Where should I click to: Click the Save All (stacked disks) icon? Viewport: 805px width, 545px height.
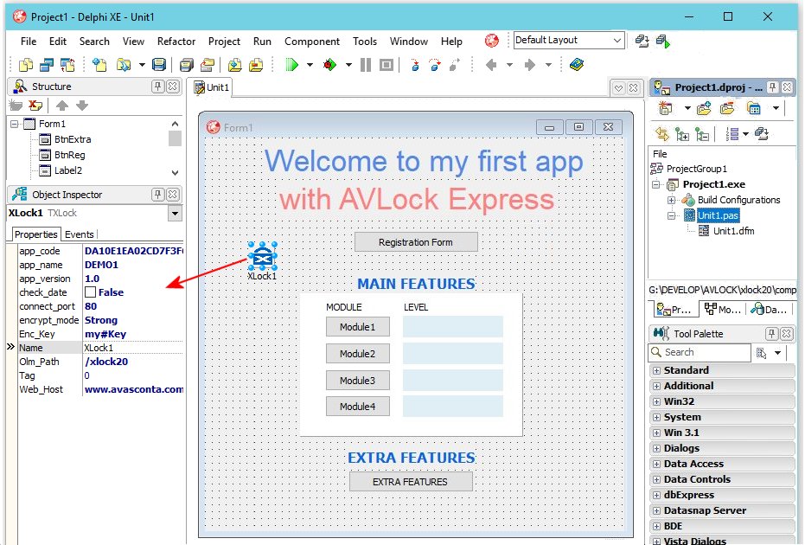click(x=187, y=65)
